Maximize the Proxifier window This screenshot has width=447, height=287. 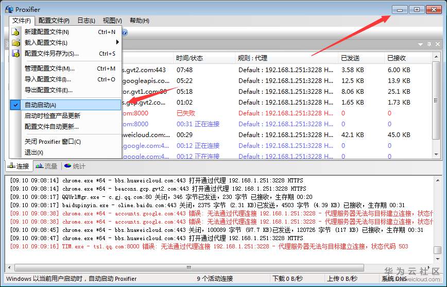(417, 10)
